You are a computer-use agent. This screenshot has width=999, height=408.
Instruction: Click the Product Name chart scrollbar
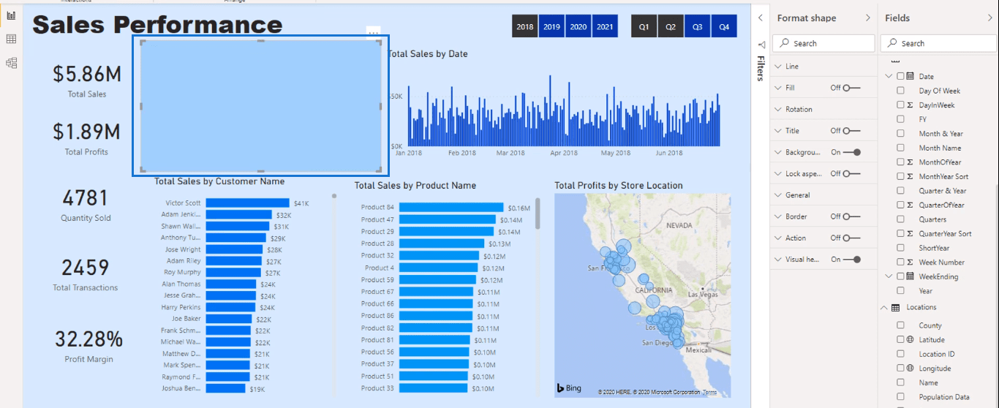coord(538,214)
